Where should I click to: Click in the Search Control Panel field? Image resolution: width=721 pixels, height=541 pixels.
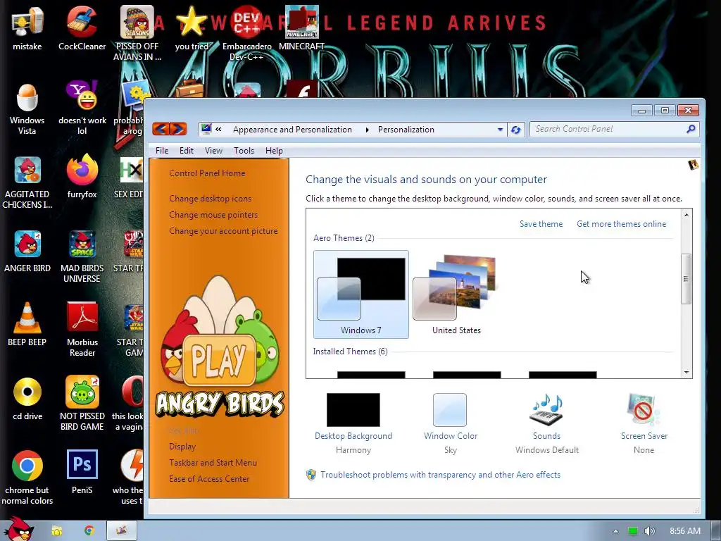[608, 130]
